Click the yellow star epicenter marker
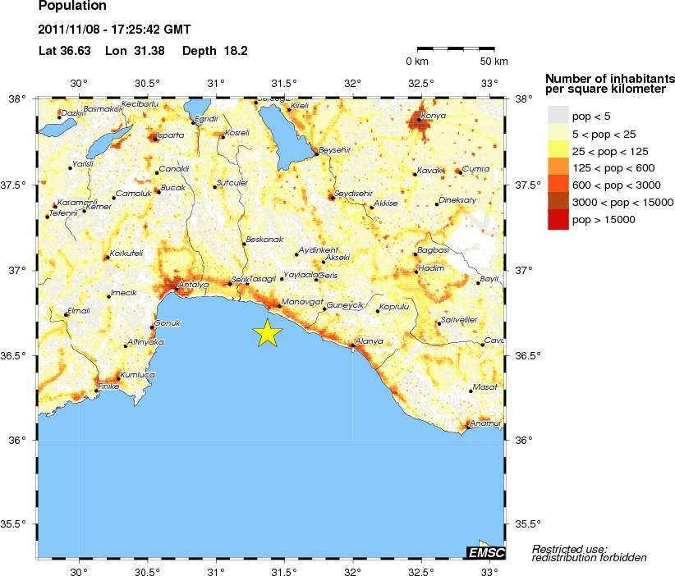This screenshot has width=675, height=576. click(x=267, y=332)
